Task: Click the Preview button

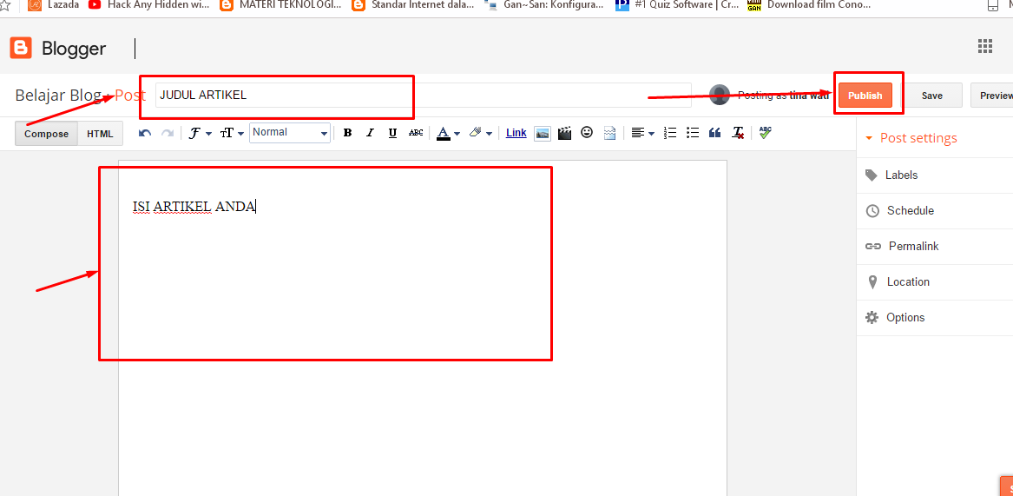Action: [992, 95]
